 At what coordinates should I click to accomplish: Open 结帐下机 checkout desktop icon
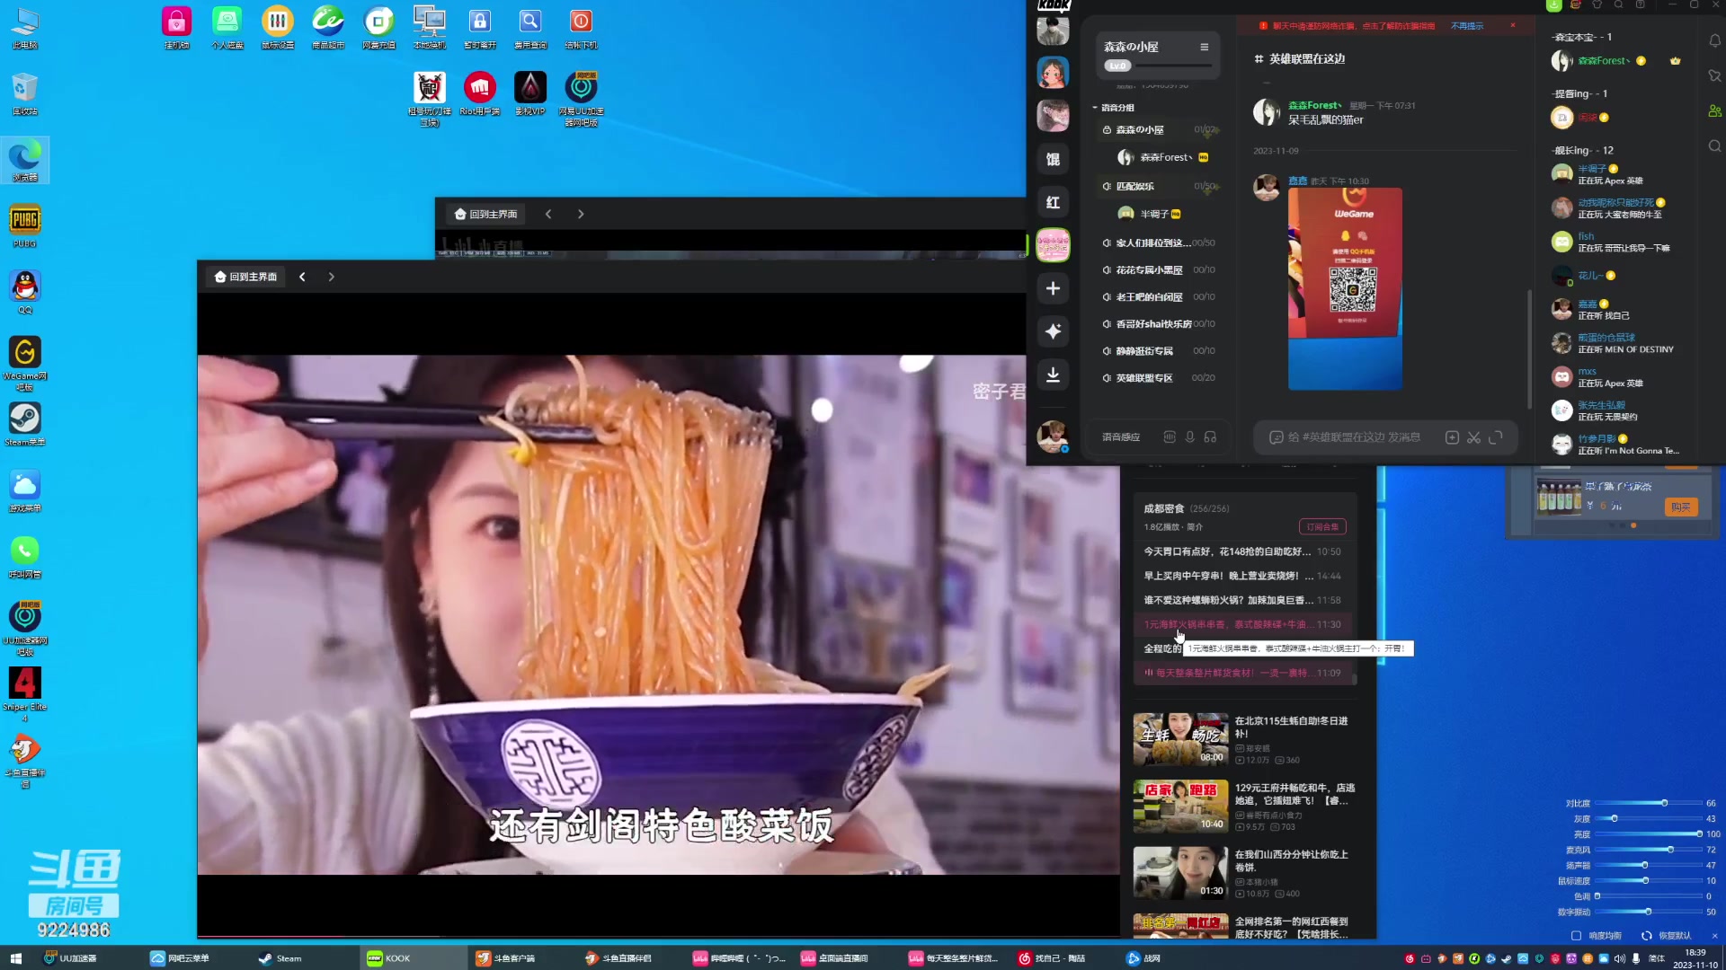(581, 28)
